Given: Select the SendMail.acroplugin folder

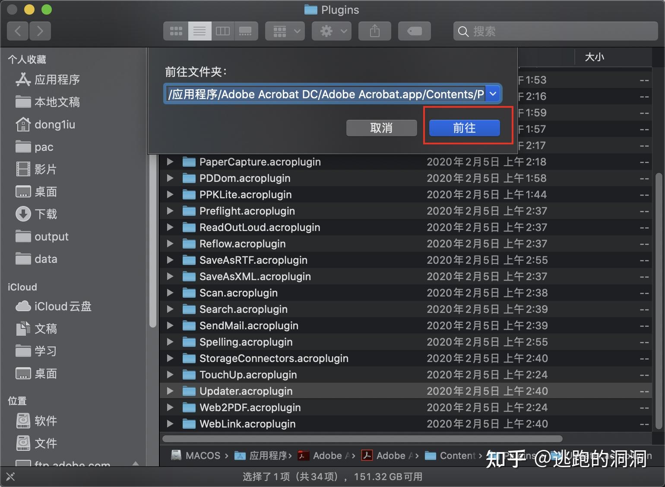Looking at the screenshot, I should tap(406, 325).
